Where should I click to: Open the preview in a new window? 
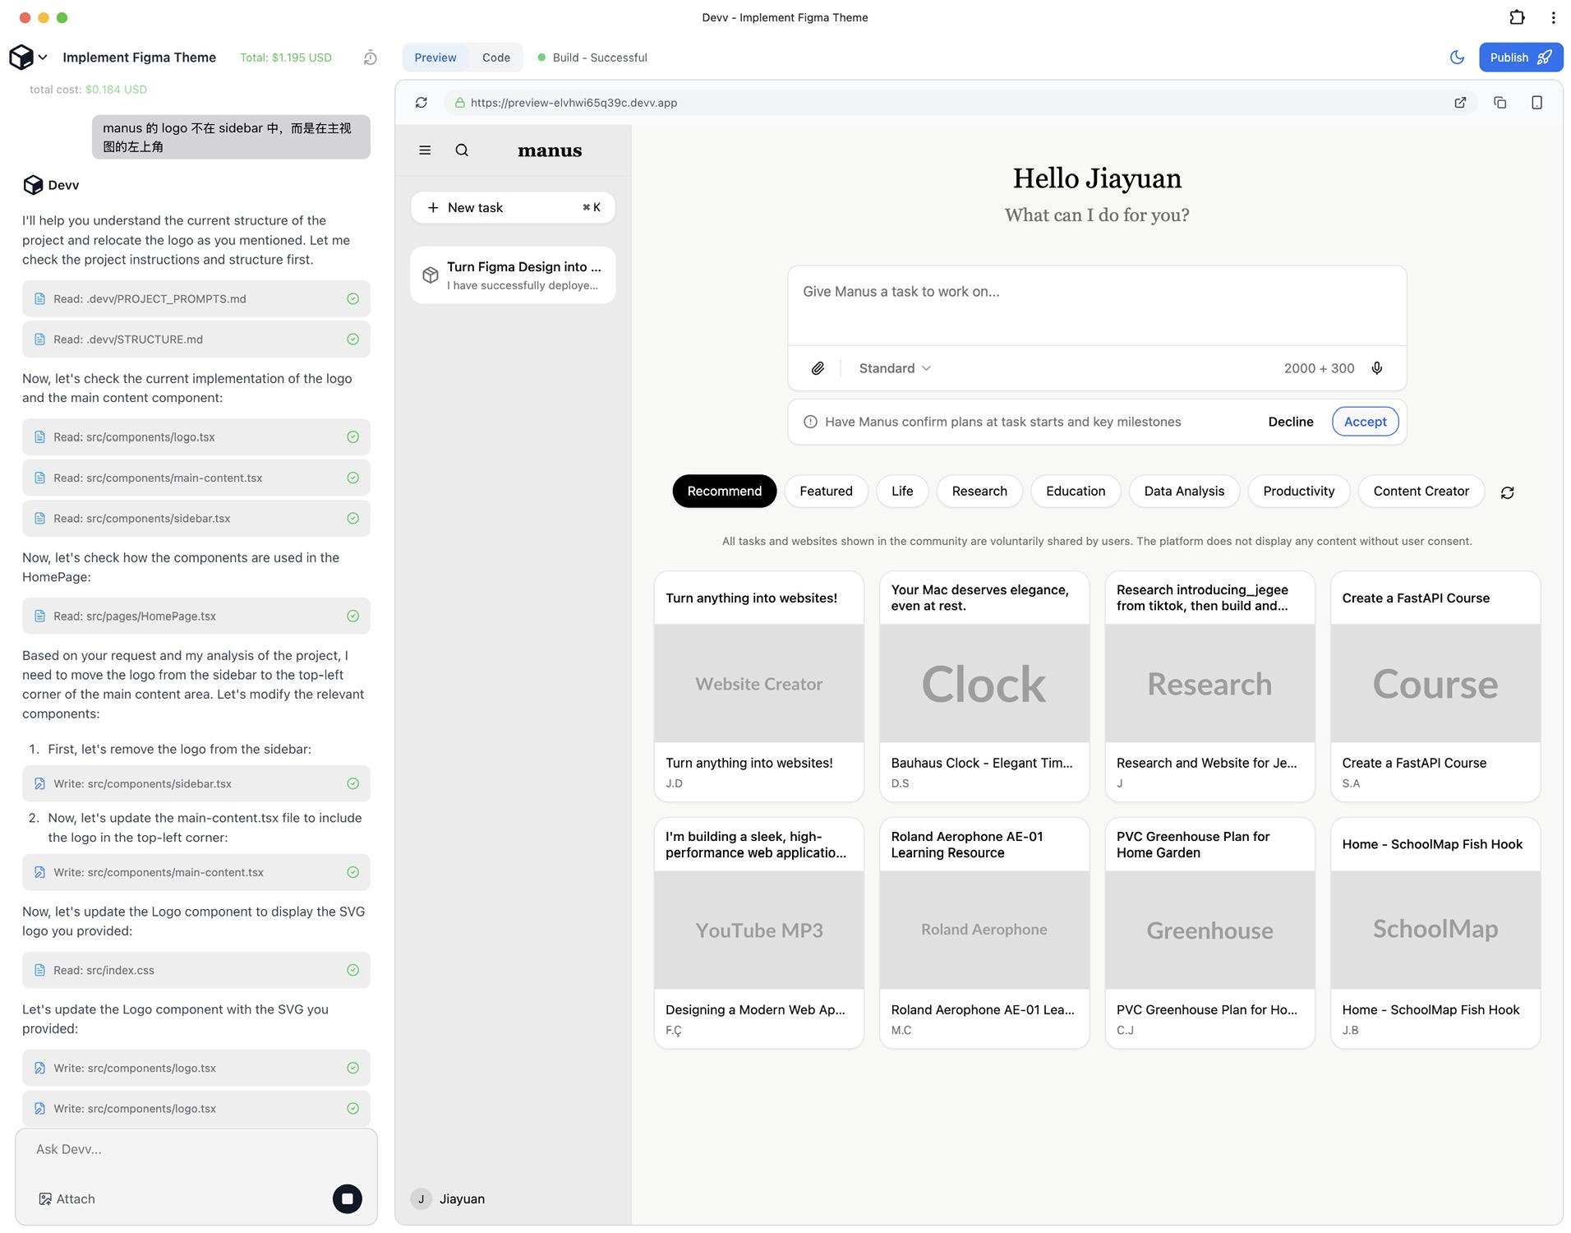[x=1459, y=103]
